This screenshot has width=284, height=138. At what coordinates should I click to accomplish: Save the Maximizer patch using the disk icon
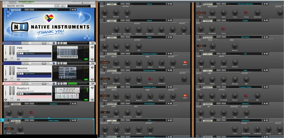pos(75,104)
